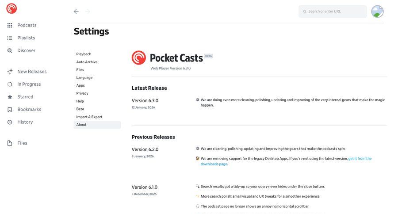This screenshot has width=398, height=214.
Task: Open the Starred star icon
Action: (10, 97)
